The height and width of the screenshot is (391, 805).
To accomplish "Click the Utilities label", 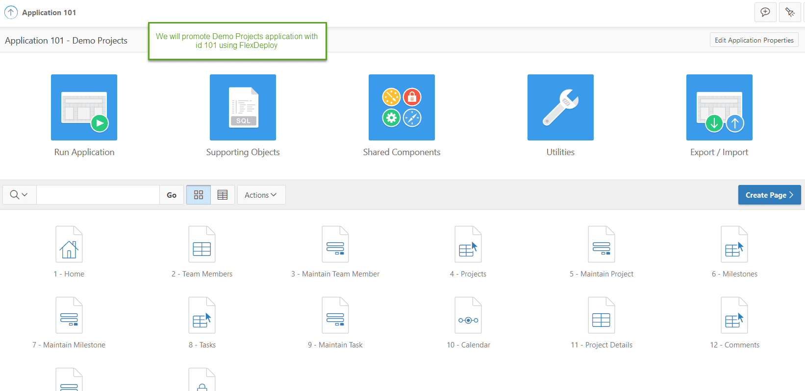I will 560,152.
